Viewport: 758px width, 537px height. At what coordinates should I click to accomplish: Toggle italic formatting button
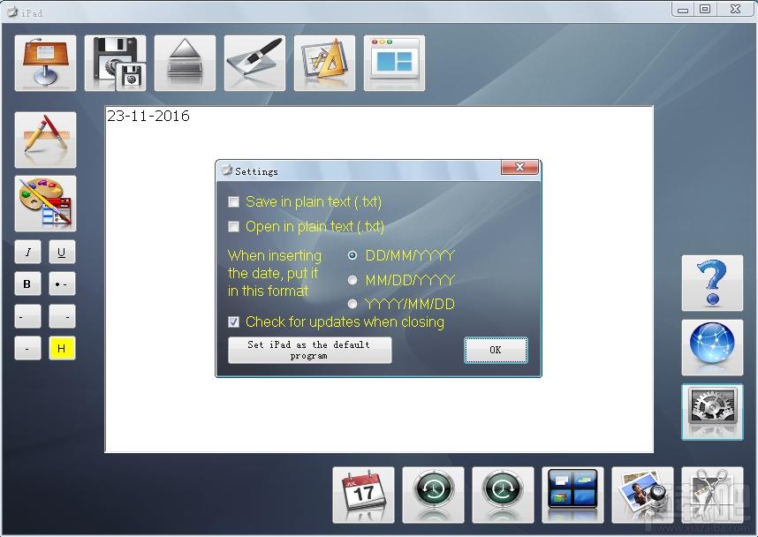[x=27, y=252]
